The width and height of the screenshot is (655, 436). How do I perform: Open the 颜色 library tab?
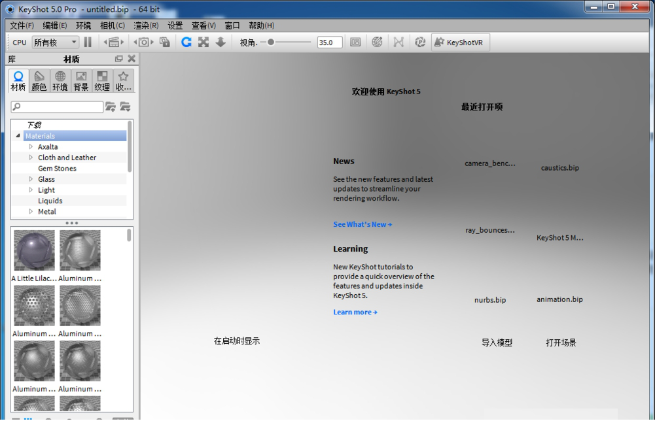(39, 81)
